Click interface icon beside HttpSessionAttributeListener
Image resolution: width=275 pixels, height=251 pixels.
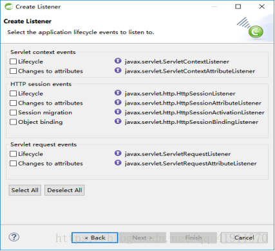118,102
